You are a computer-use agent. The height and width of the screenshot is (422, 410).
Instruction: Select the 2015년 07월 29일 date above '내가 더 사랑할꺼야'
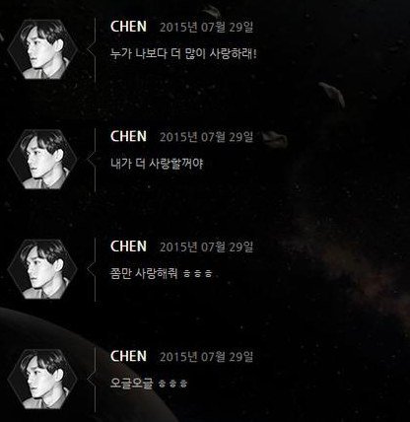[x=206, y=137]
